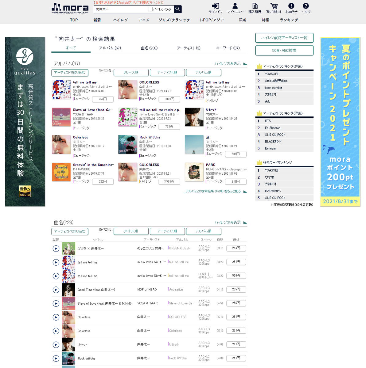
Task: Click the search input field
Action: click(121, 9)
